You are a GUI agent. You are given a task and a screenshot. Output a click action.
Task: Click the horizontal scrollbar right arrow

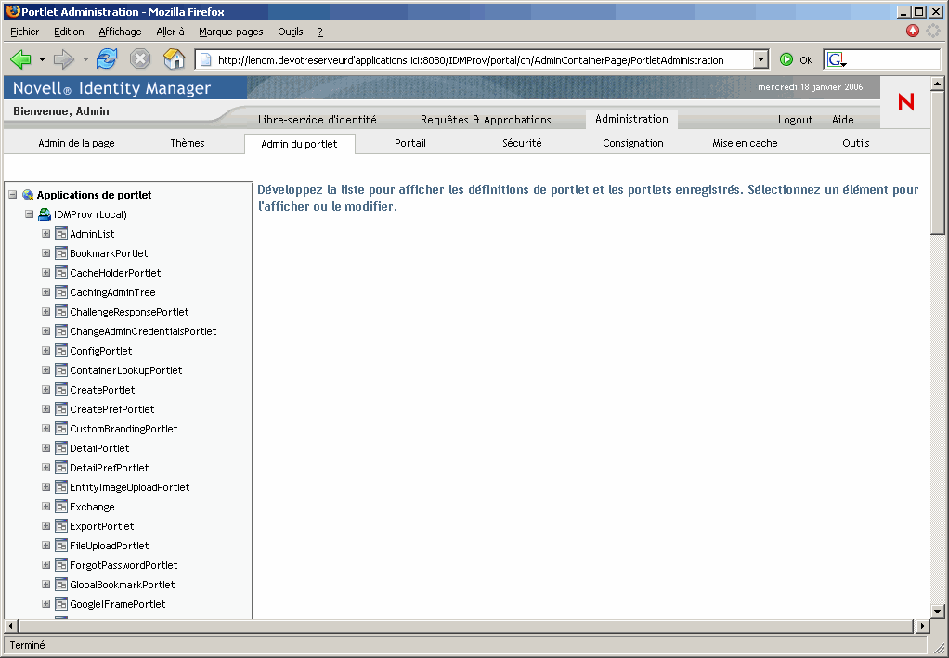click(922, 626)
